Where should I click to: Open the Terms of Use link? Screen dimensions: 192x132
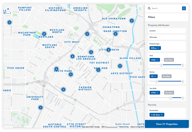(x=124, y=127)
